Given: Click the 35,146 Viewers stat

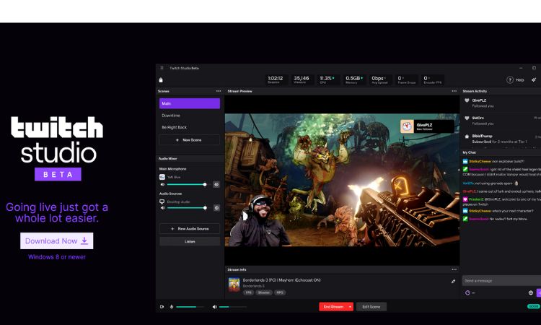Looking at the screenshot, I should 302,79.
